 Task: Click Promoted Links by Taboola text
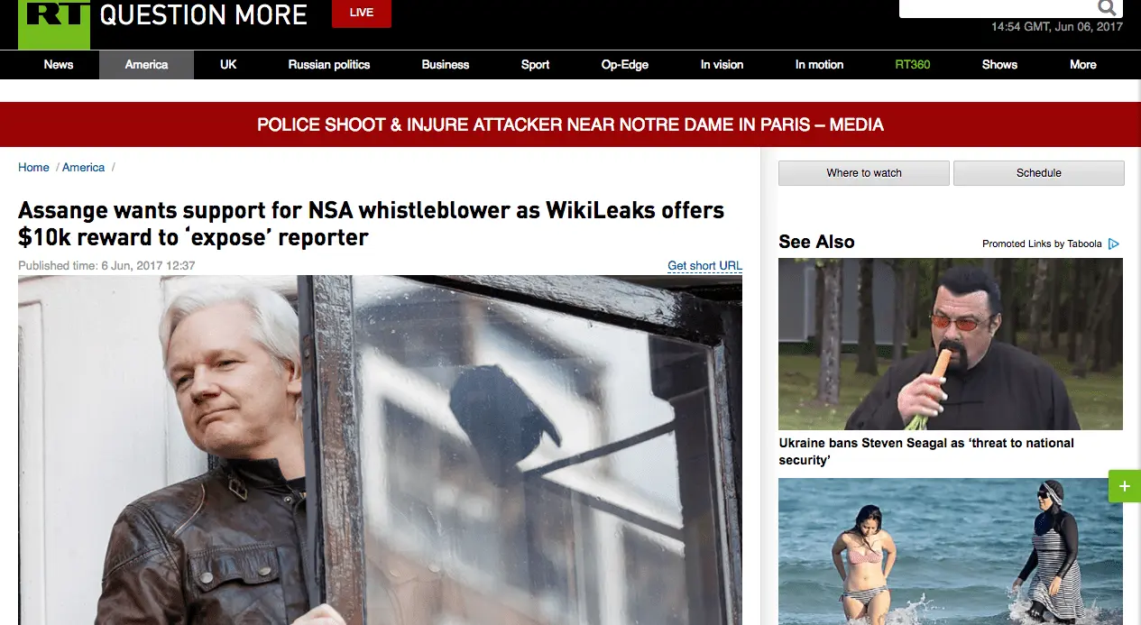click(1042, 244)
